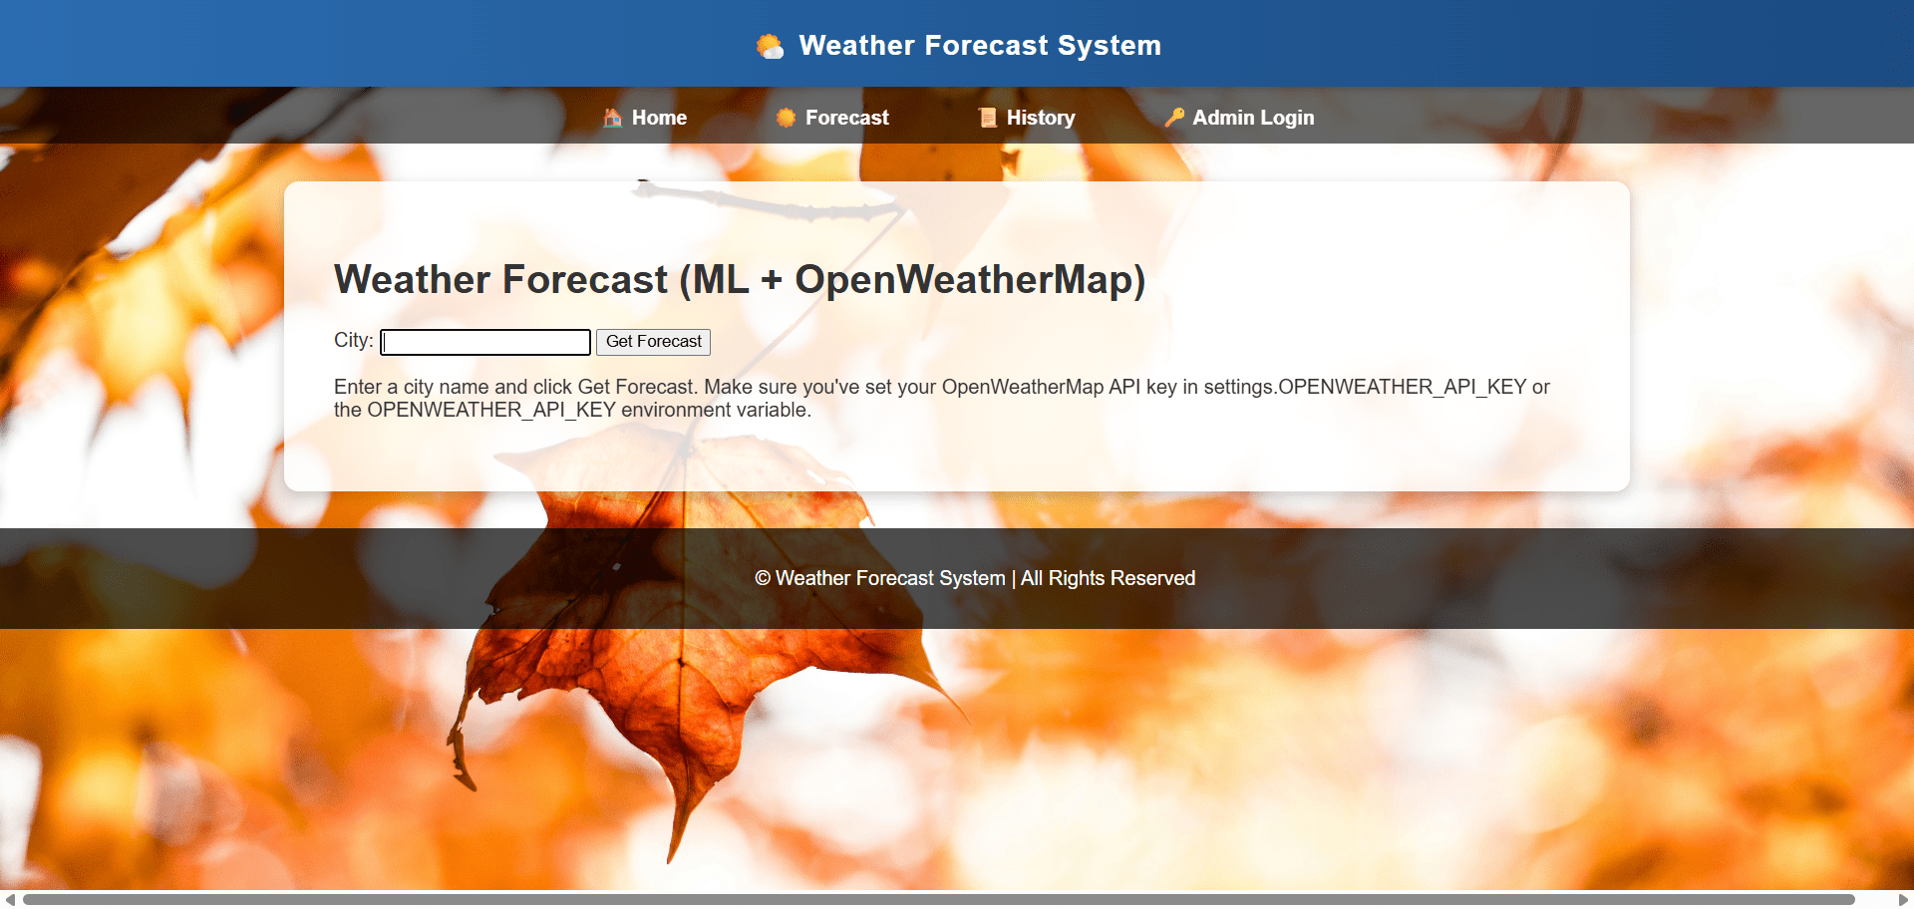Click the Get Forecast button
1914x909 pixels.
[x=653, y=342]
